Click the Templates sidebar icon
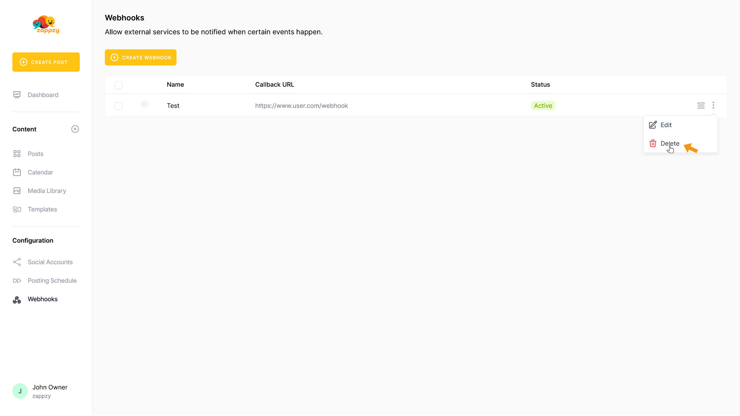 point(17,209)
